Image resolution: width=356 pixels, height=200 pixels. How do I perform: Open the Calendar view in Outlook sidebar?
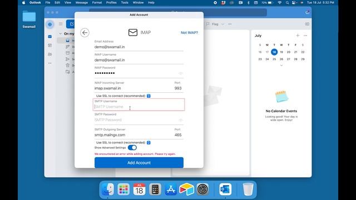click(50, 46)
